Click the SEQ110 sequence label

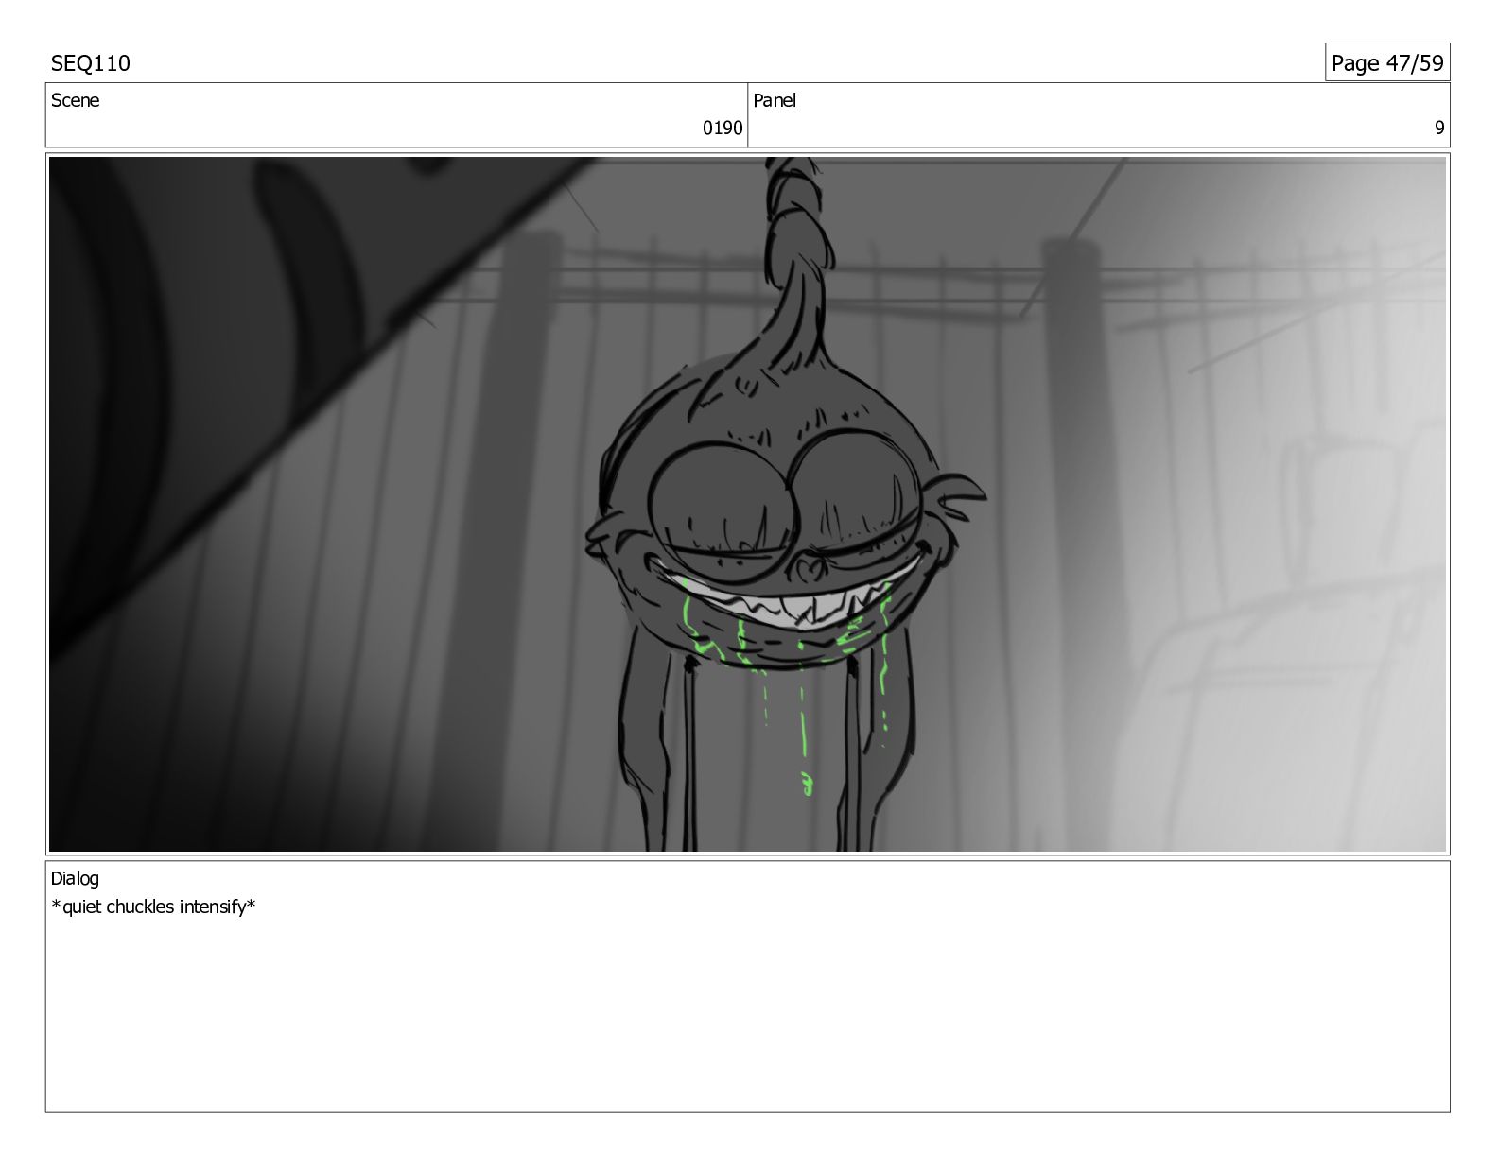pyautogui.click(x=91, y=63)
